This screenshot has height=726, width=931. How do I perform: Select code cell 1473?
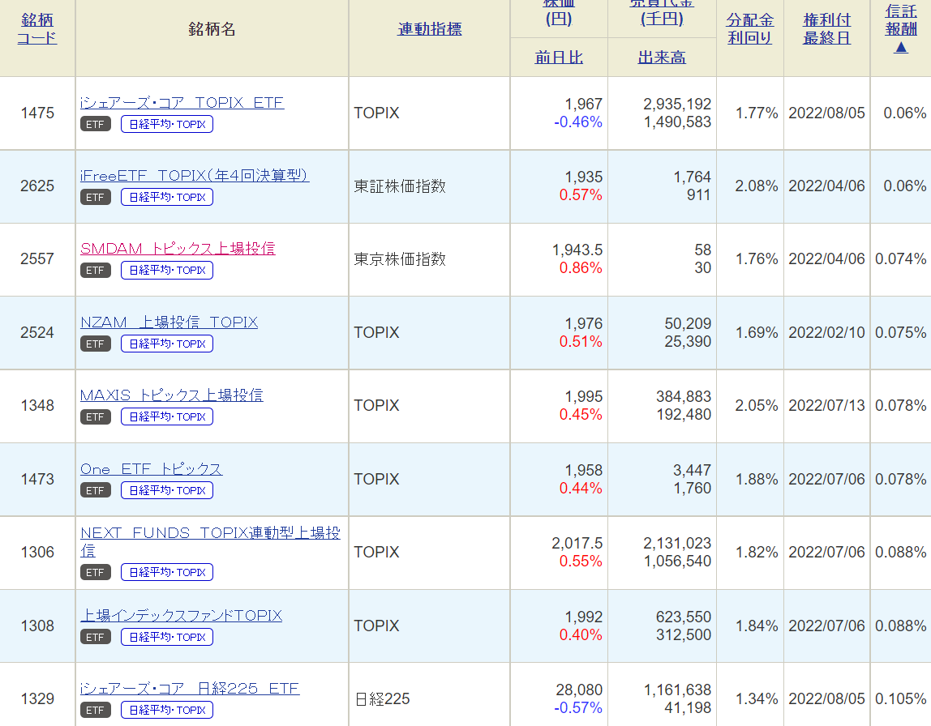point(37,479)
